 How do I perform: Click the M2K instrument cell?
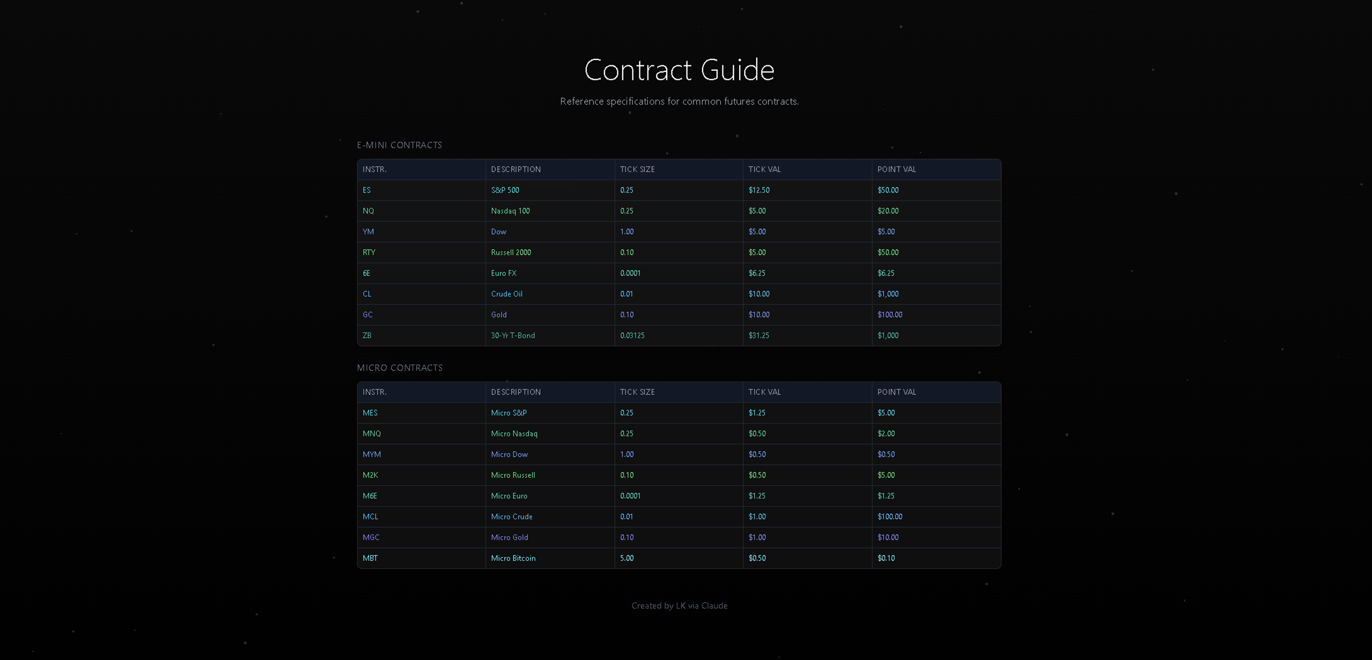click(421, 475)
